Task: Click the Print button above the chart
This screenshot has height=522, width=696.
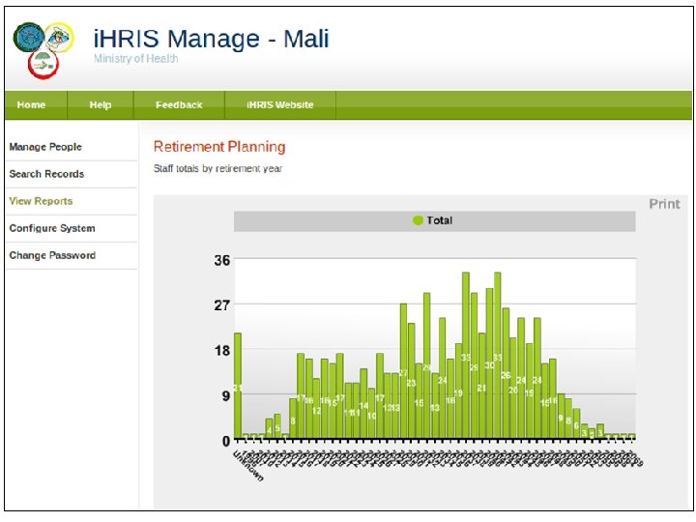Action: click(664, 204)
